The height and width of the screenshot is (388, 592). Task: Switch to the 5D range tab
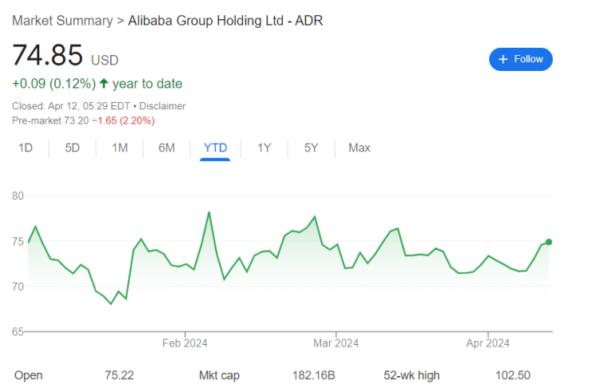pyautogui.click(x=73, y=148)
